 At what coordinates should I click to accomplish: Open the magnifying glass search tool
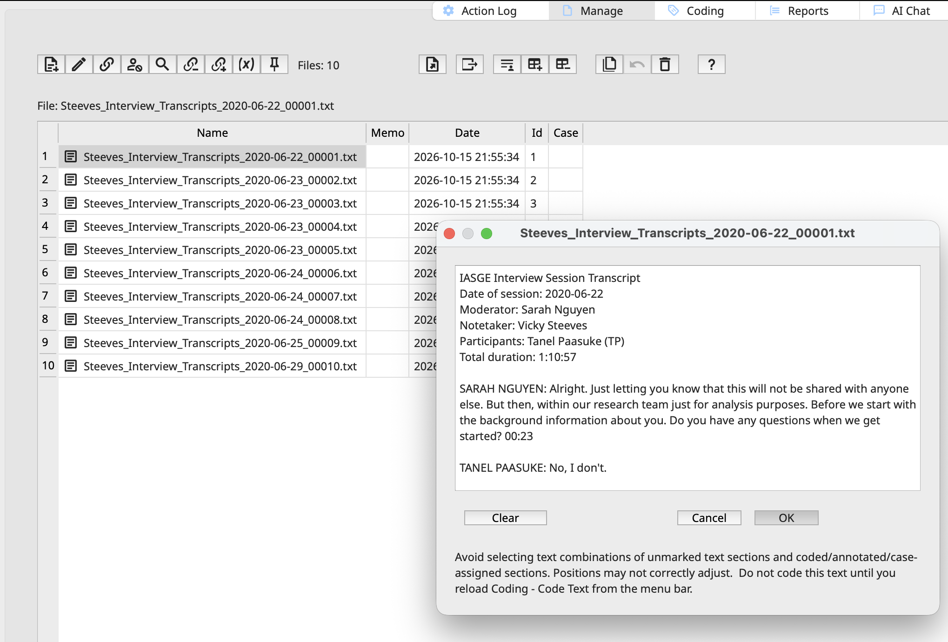click(163, 64)
